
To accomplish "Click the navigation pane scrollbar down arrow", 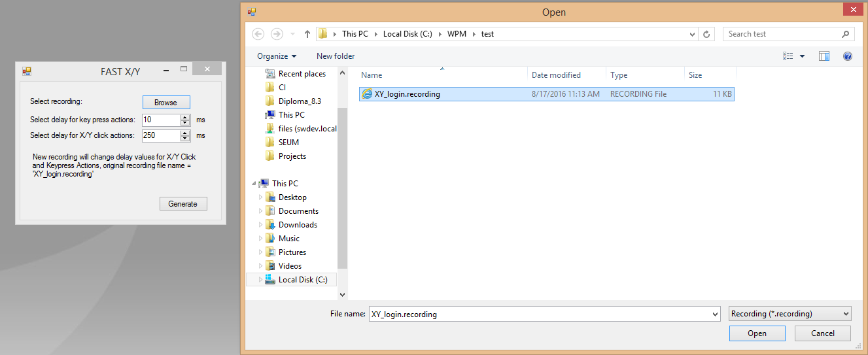I will click(x=343, y=295).
